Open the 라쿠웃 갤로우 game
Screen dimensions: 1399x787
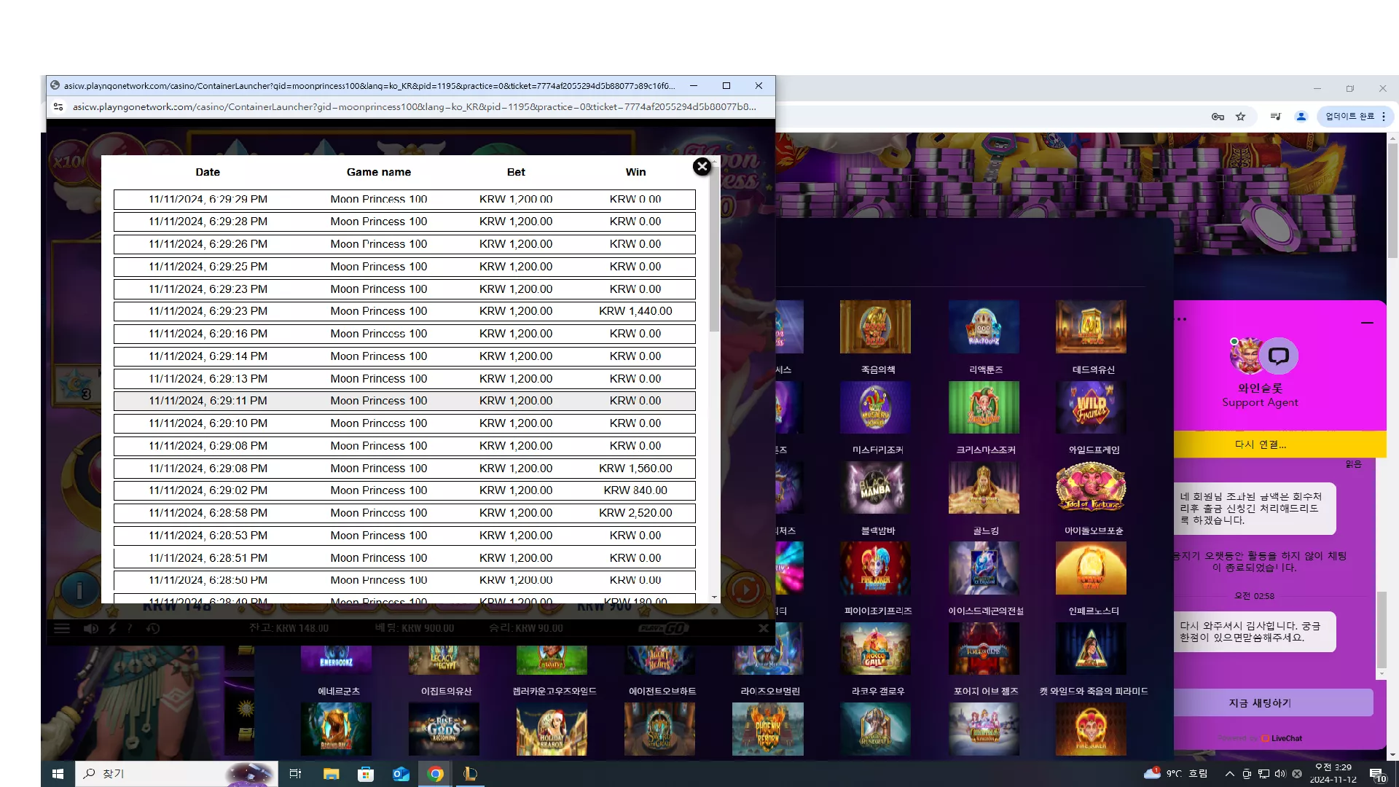click(x=875, y=649)
